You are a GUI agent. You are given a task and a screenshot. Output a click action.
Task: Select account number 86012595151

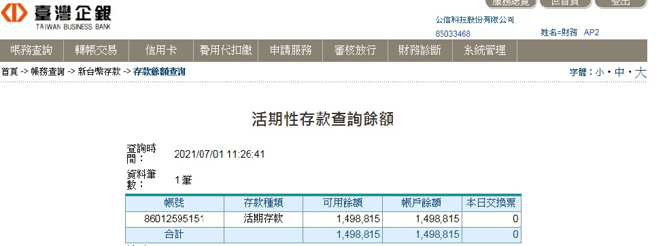tap(175, 219)
